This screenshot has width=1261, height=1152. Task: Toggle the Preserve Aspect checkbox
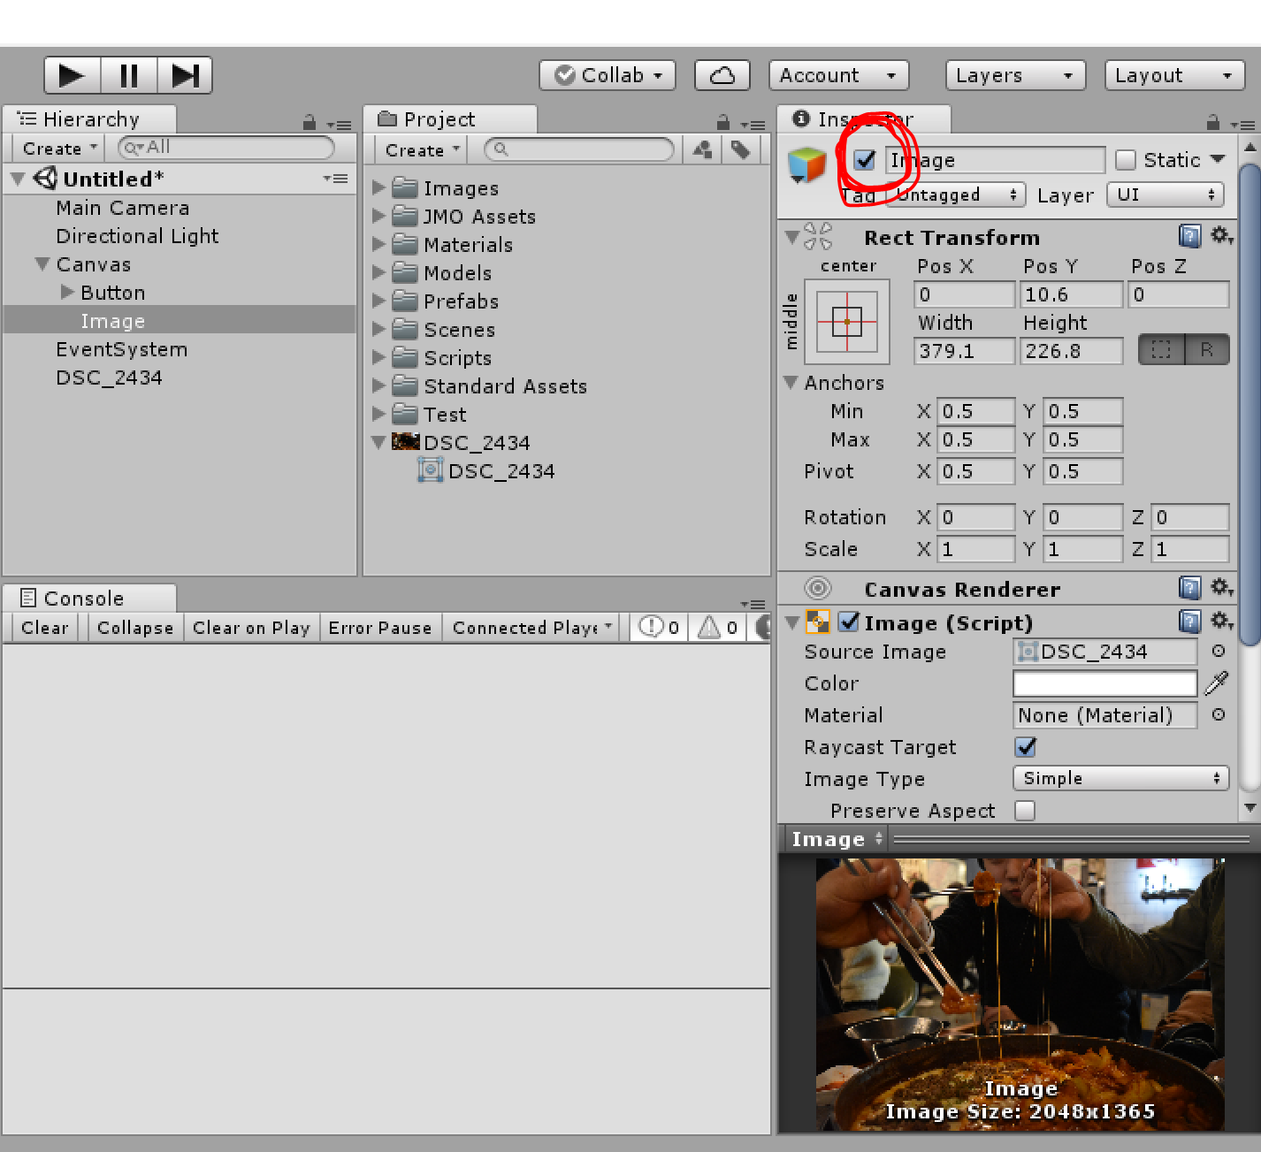point(1025,811)
